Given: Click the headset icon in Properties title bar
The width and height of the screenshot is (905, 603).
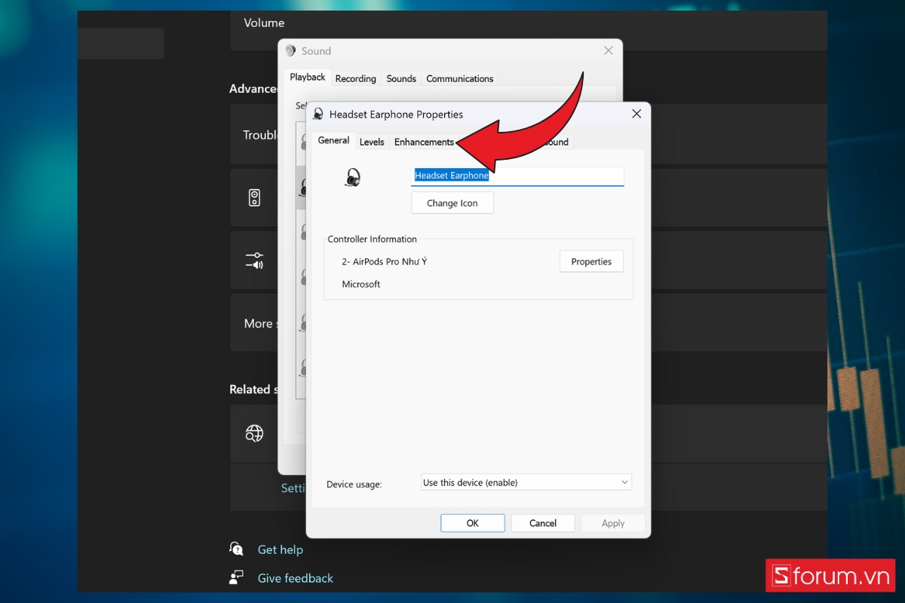Looking at the screenshot, I should pyautogui.click(x=318, y=113).
